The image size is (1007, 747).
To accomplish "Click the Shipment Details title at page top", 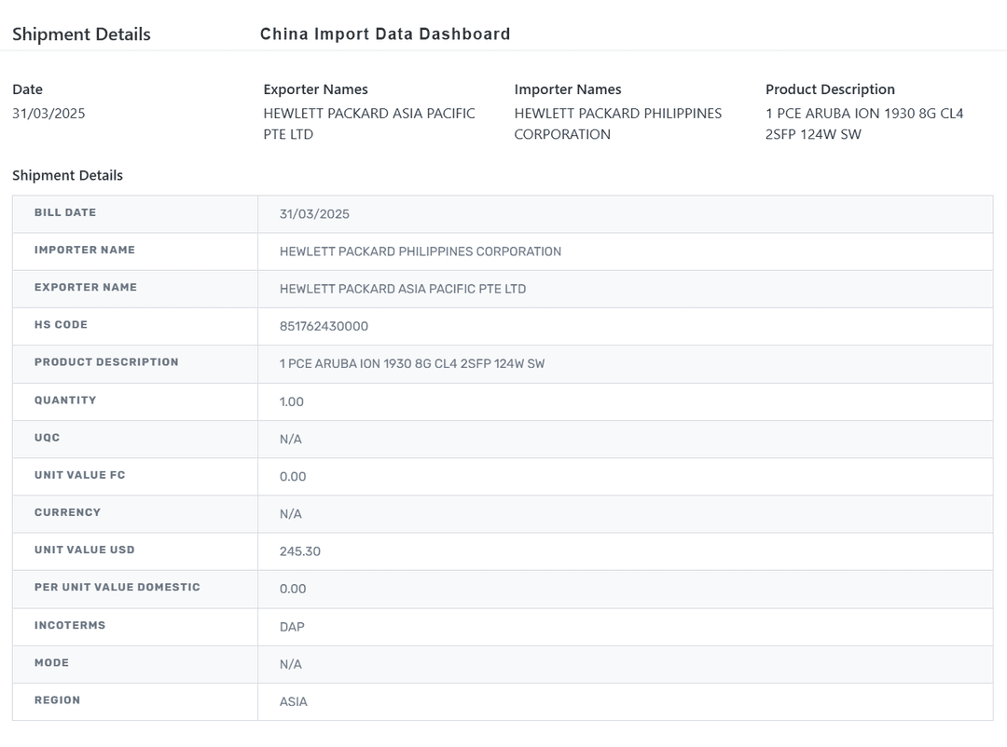I will point(81,34).
